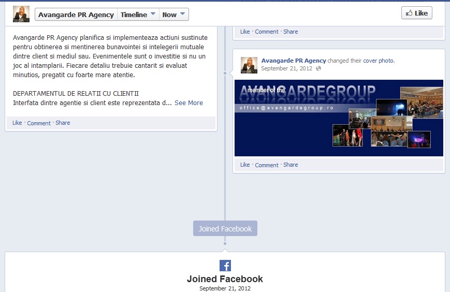Like the post above cover photo update
This screenshot has height=292, width=450.
coord(245,32)
